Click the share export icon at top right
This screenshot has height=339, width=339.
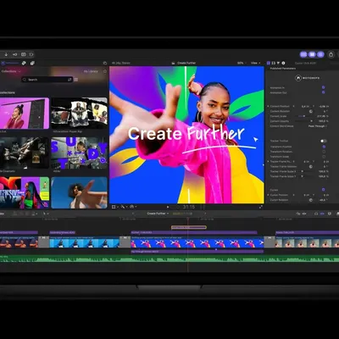coord(331,54)
